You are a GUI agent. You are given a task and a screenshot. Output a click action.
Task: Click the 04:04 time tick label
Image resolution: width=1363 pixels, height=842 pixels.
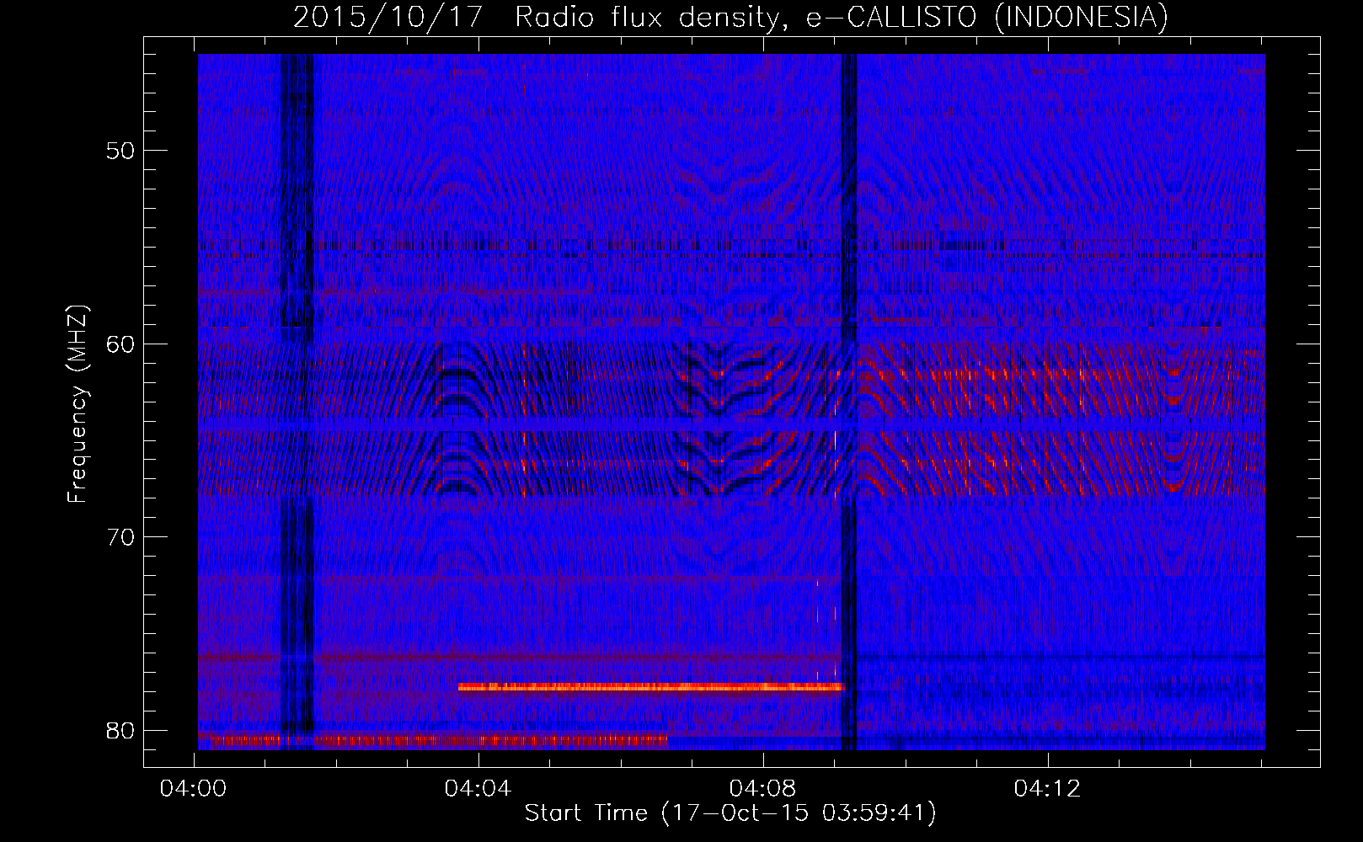pyautogui.click(x=478, y=789)
